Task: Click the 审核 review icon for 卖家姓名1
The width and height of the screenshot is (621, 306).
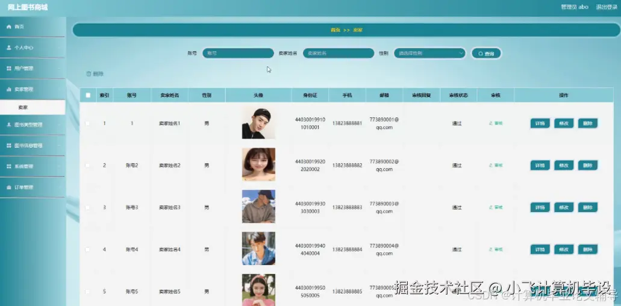Action: coord(496,123)
